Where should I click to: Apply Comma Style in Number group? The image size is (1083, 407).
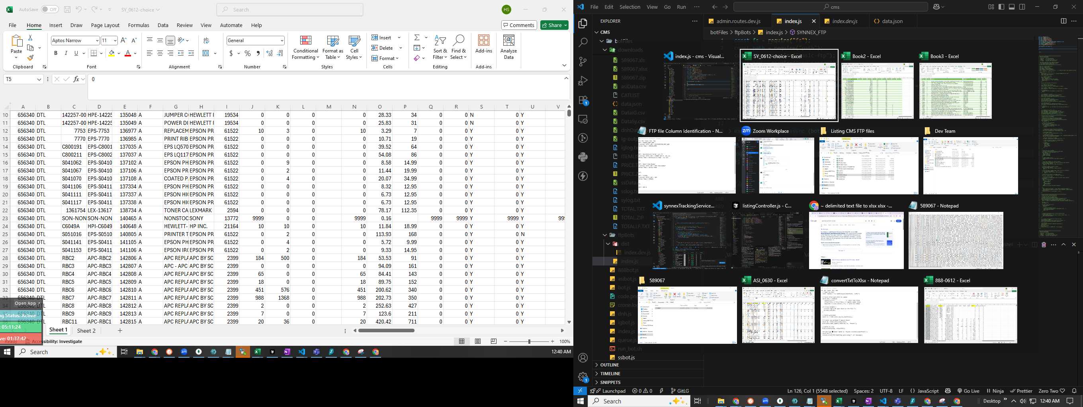(x=258, y=53)
